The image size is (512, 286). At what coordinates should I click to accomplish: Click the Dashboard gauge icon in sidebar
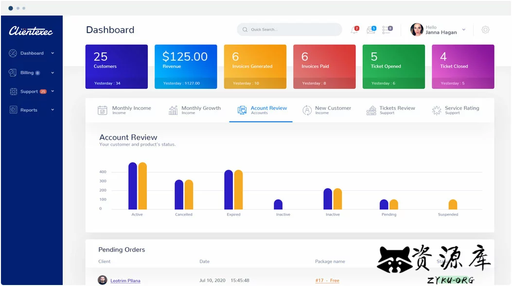[13, 53]
